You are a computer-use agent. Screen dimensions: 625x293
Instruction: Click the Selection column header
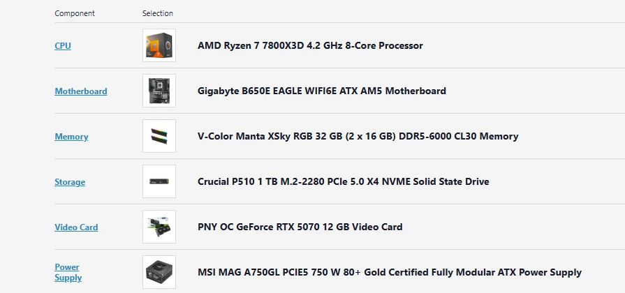[158, 13]
